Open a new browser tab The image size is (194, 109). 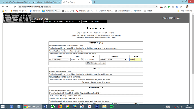click(x=94, y=2)
